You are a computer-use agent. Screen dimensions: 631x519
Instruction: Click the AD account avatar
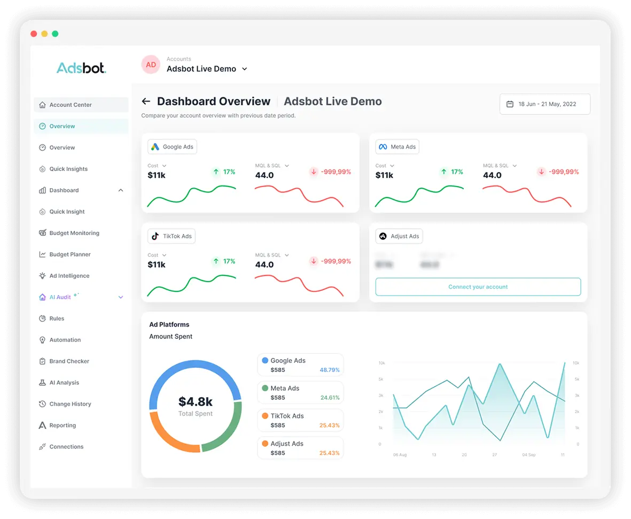tap(151, 65)
